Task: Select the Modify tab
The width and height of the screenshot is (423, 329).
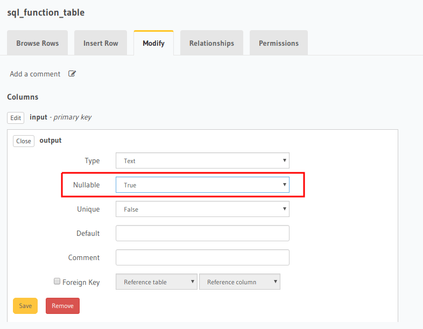Action: click(153, 43)
